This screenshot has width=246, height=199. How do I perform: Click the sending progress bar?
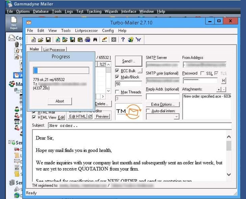pyautogui.click(x=61, y=71)
